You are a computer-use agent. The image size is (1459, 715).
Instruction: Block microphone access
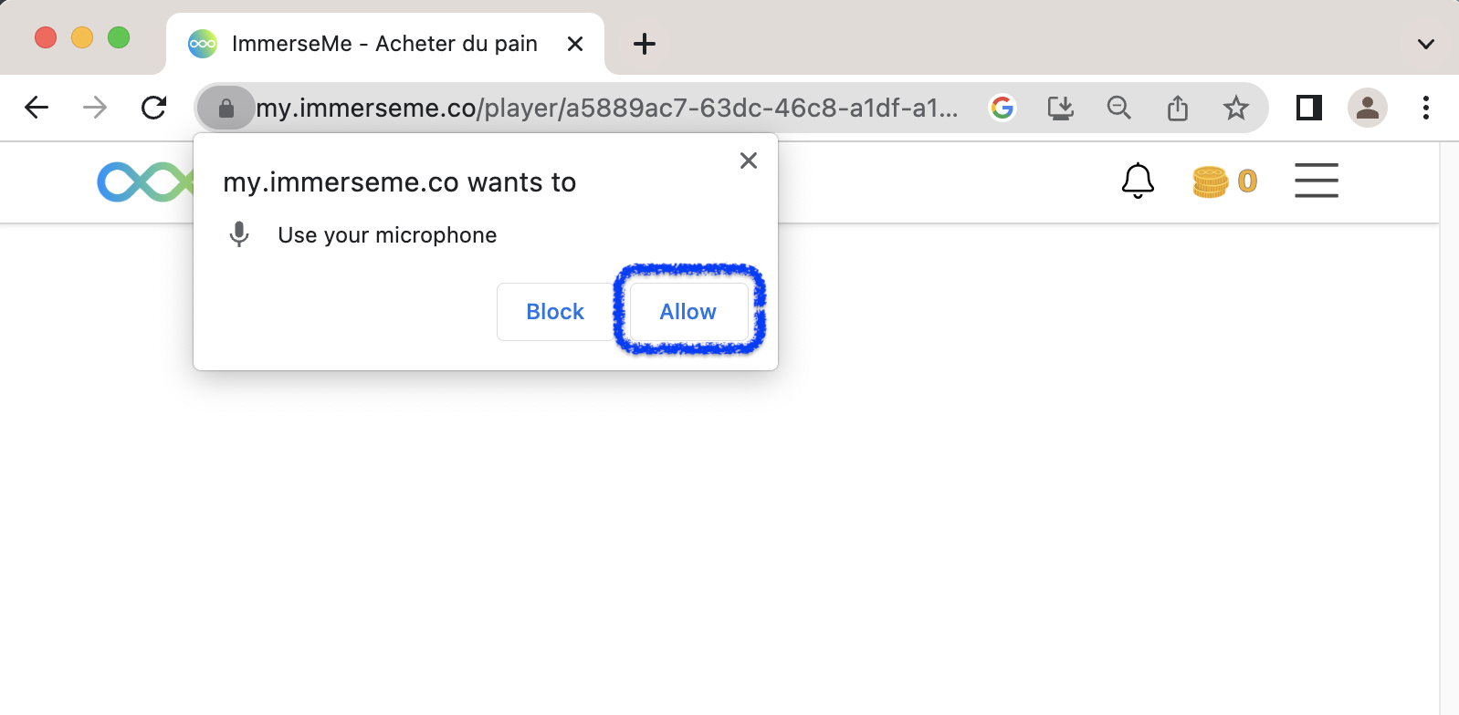point(554,311)
